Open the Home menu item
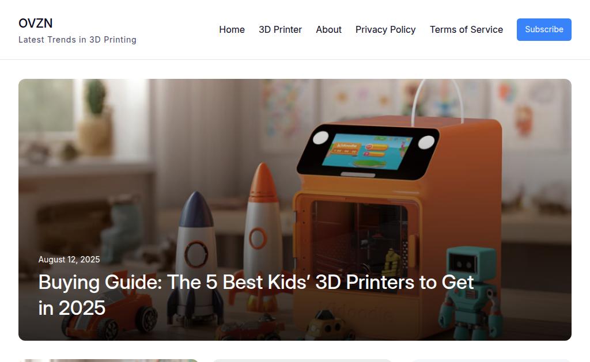 click(x=232, y=30)
